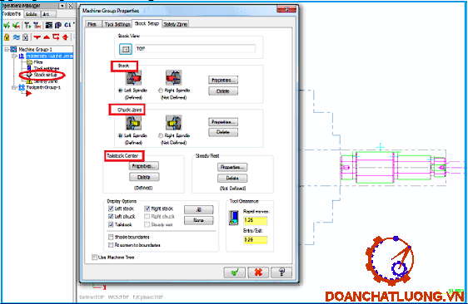Collapse the Machine Group-1 tree node
Screen dimensions: 468x304
pyautogui.click(x=6, y=50)
